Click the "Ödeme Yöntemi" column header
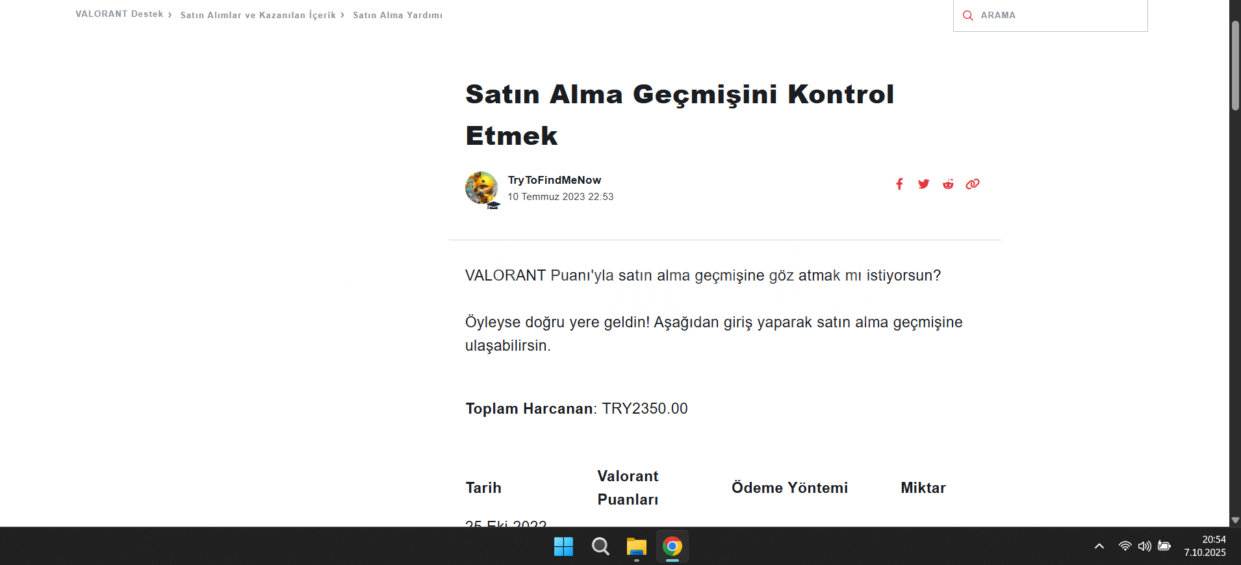The image size is (1241, 565). point(789,488)
